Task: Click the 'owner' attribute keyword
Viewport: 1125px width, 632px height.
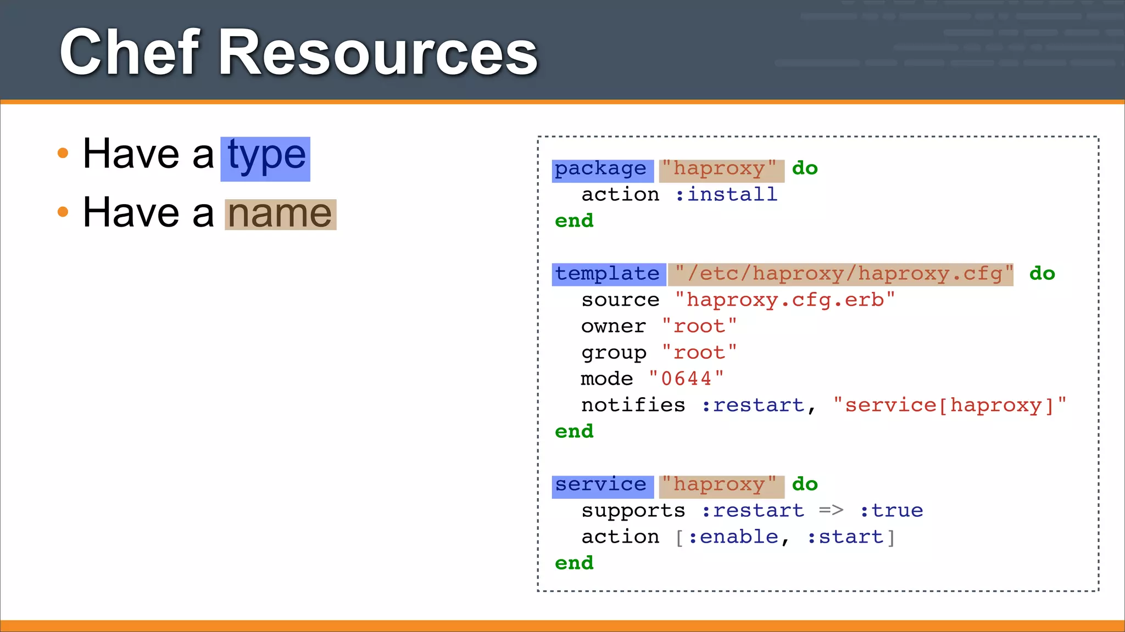Action: coord(614,326)
